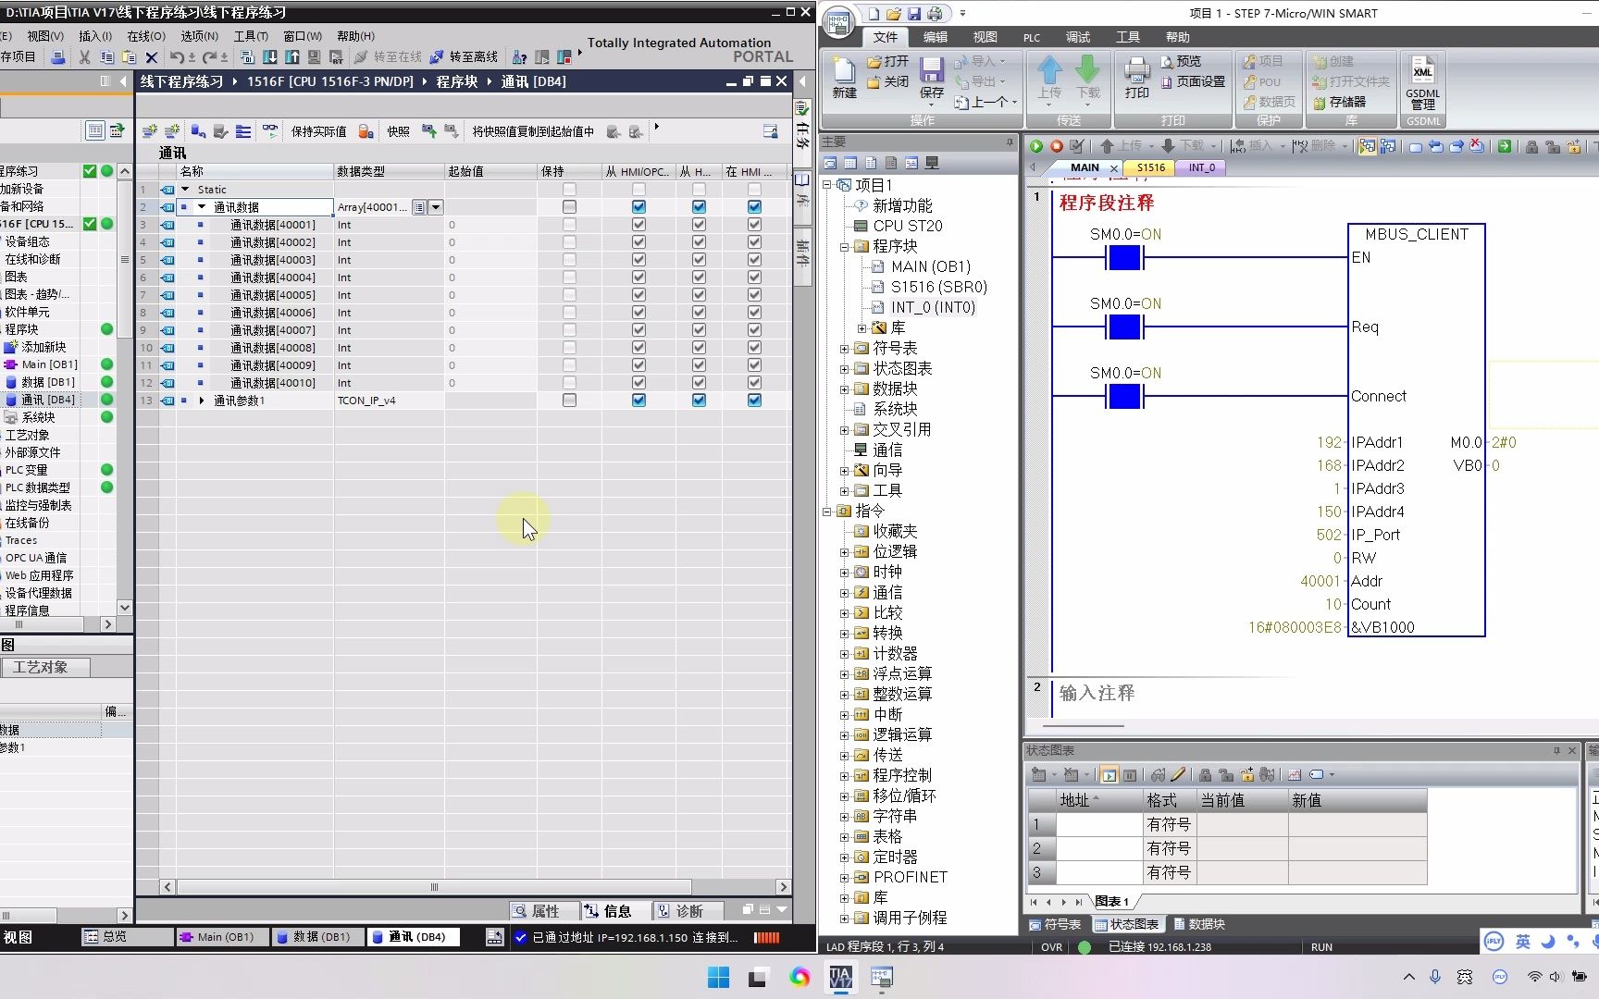Screen dimensions: 1599x999
Task: Click the 转至在线 go online icon
Action: pos(387,56)
